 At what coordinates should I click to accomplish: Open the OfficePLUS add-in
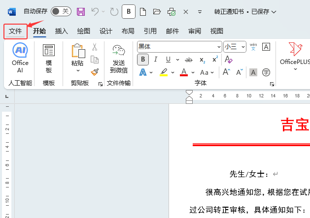point(295,57)
